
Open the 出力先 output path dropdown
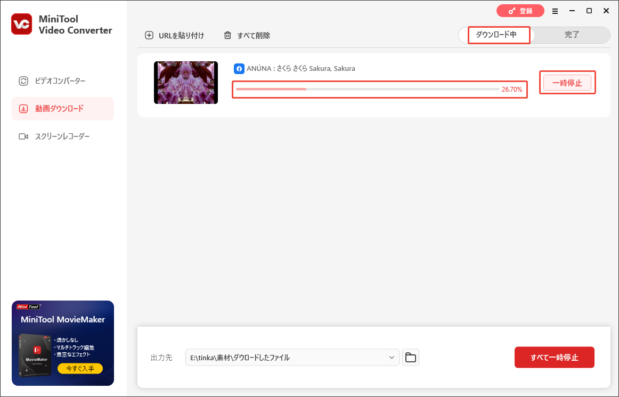tap(292, 358)
